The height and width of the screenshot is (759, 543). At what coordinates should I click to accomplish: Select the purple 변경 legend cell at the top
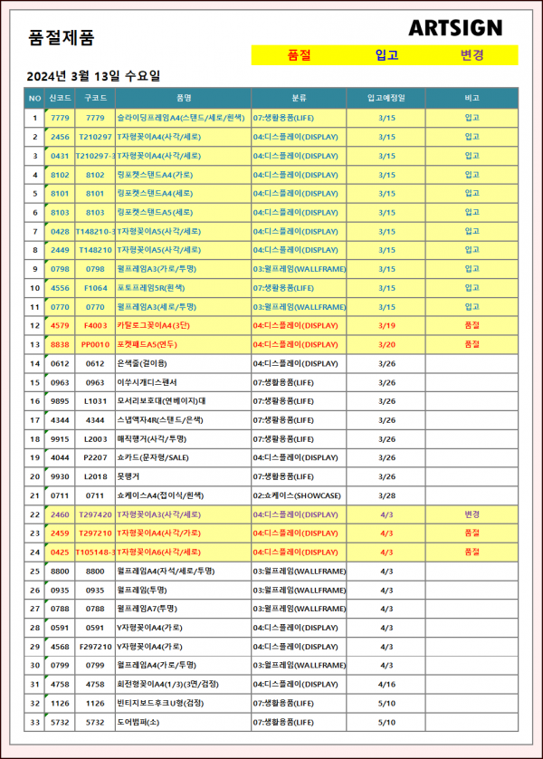tap(472, 55)
